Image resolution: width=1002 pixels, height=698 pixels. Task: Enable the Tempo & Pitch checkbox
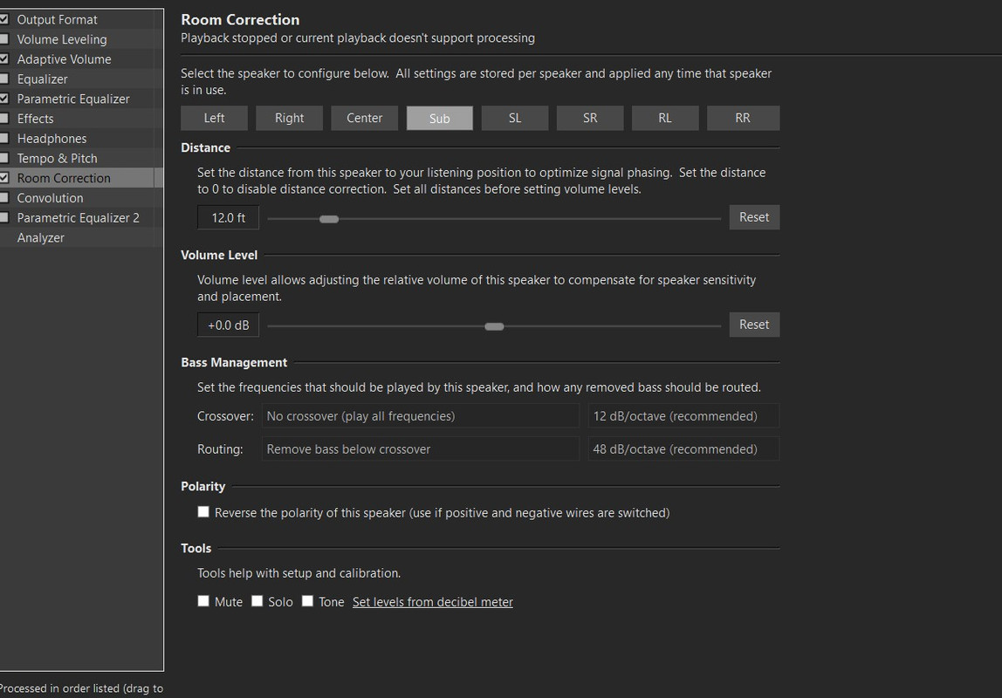[3, 158]
